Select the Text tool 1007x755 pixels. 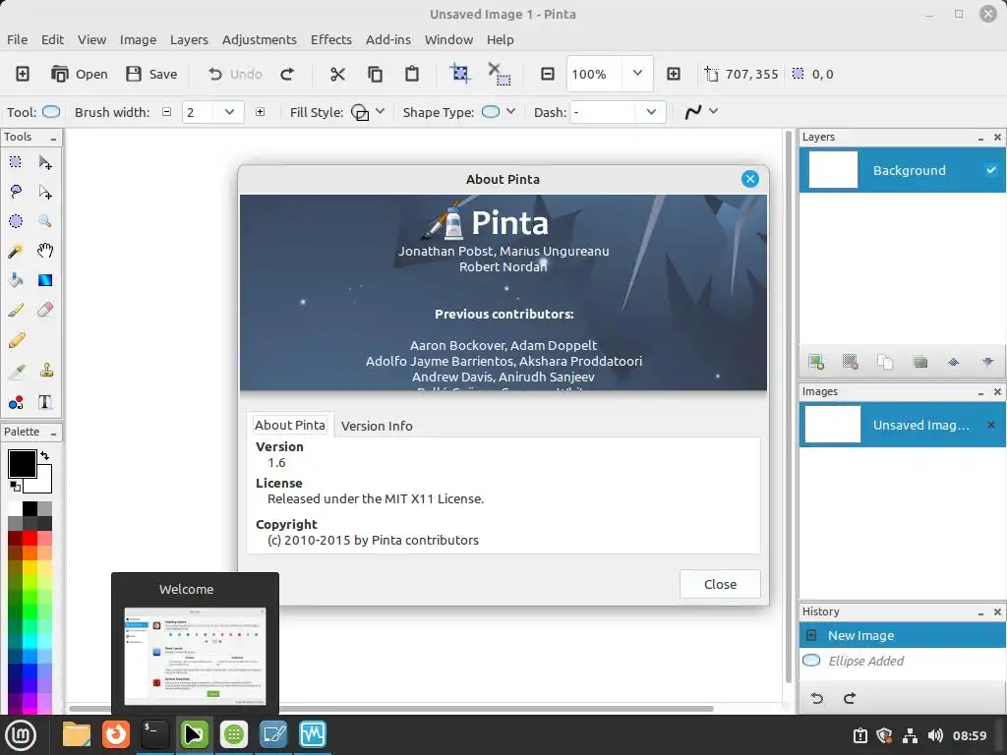(x=45, y=402)
